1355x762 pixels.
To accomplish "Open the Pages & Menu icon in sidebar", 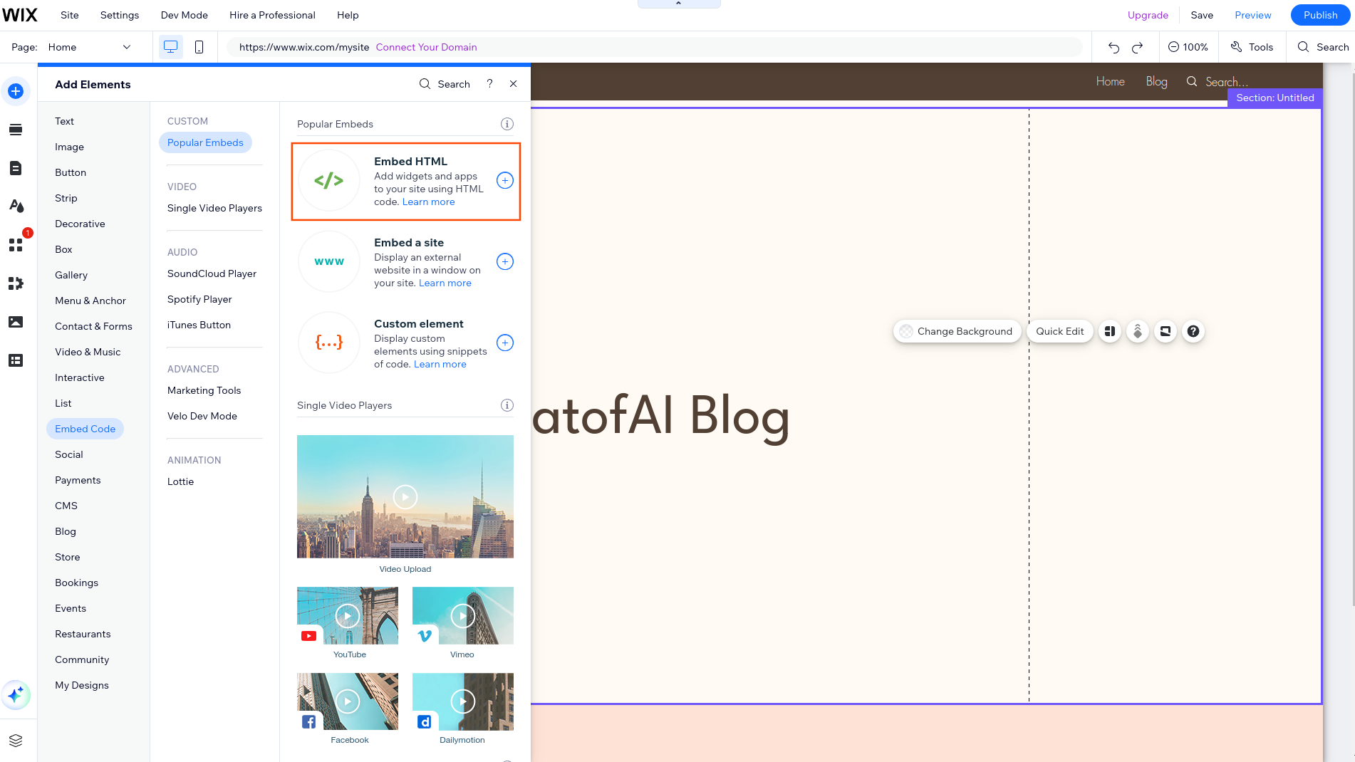I will click(x=16, y=168).
